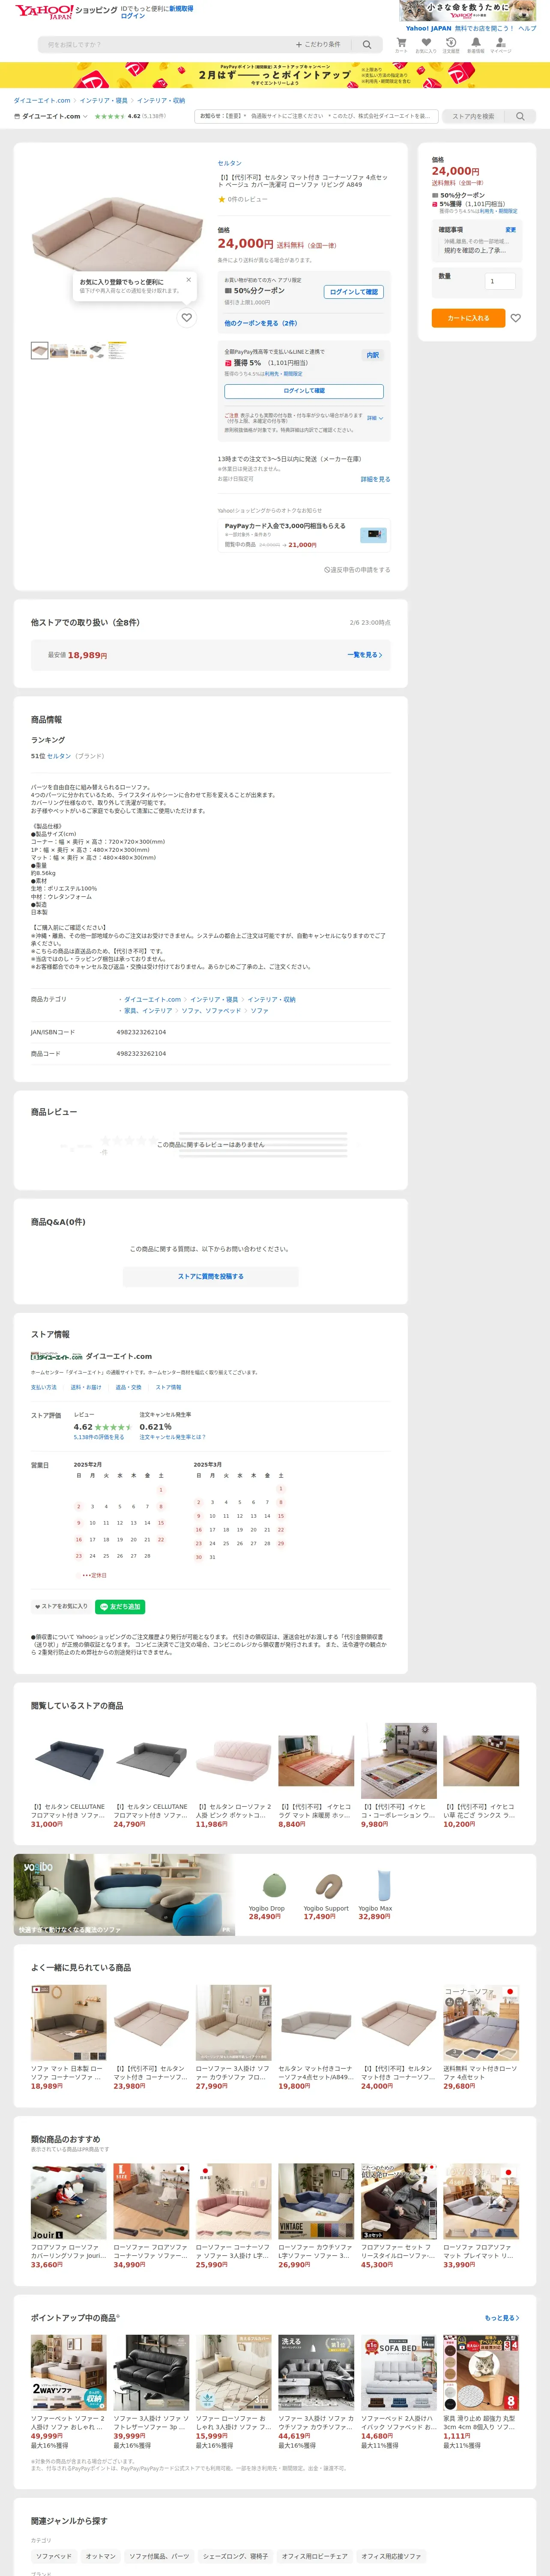Screen dimensions: 550x2576
Task: Click the LINE friend-add button
Action: [121, 1606]
